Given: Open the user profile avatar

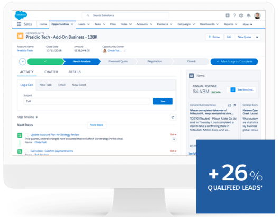Looking at the screenshot, I should [x=257, y=15].
